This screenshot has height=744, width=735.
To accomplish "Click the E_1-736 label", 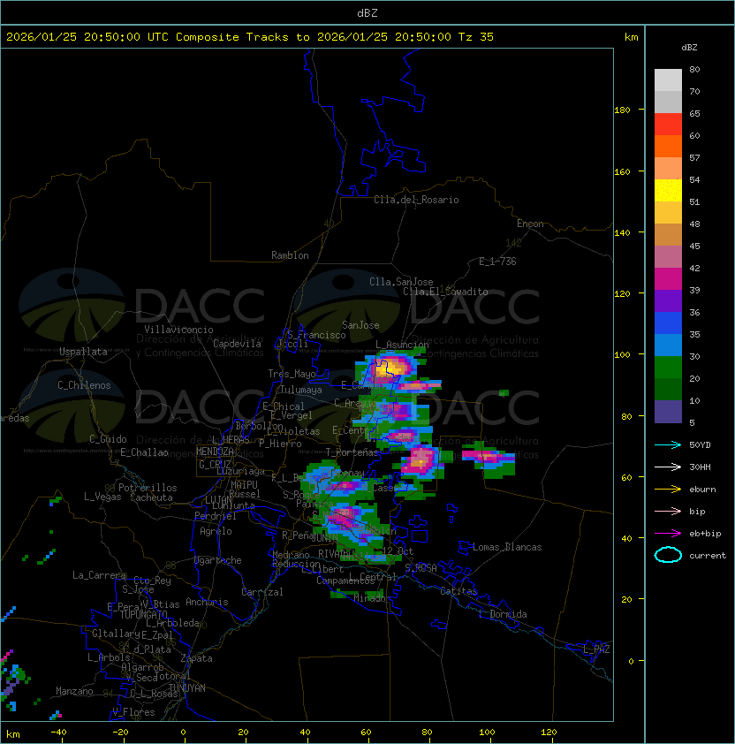I will click(497, 262).
